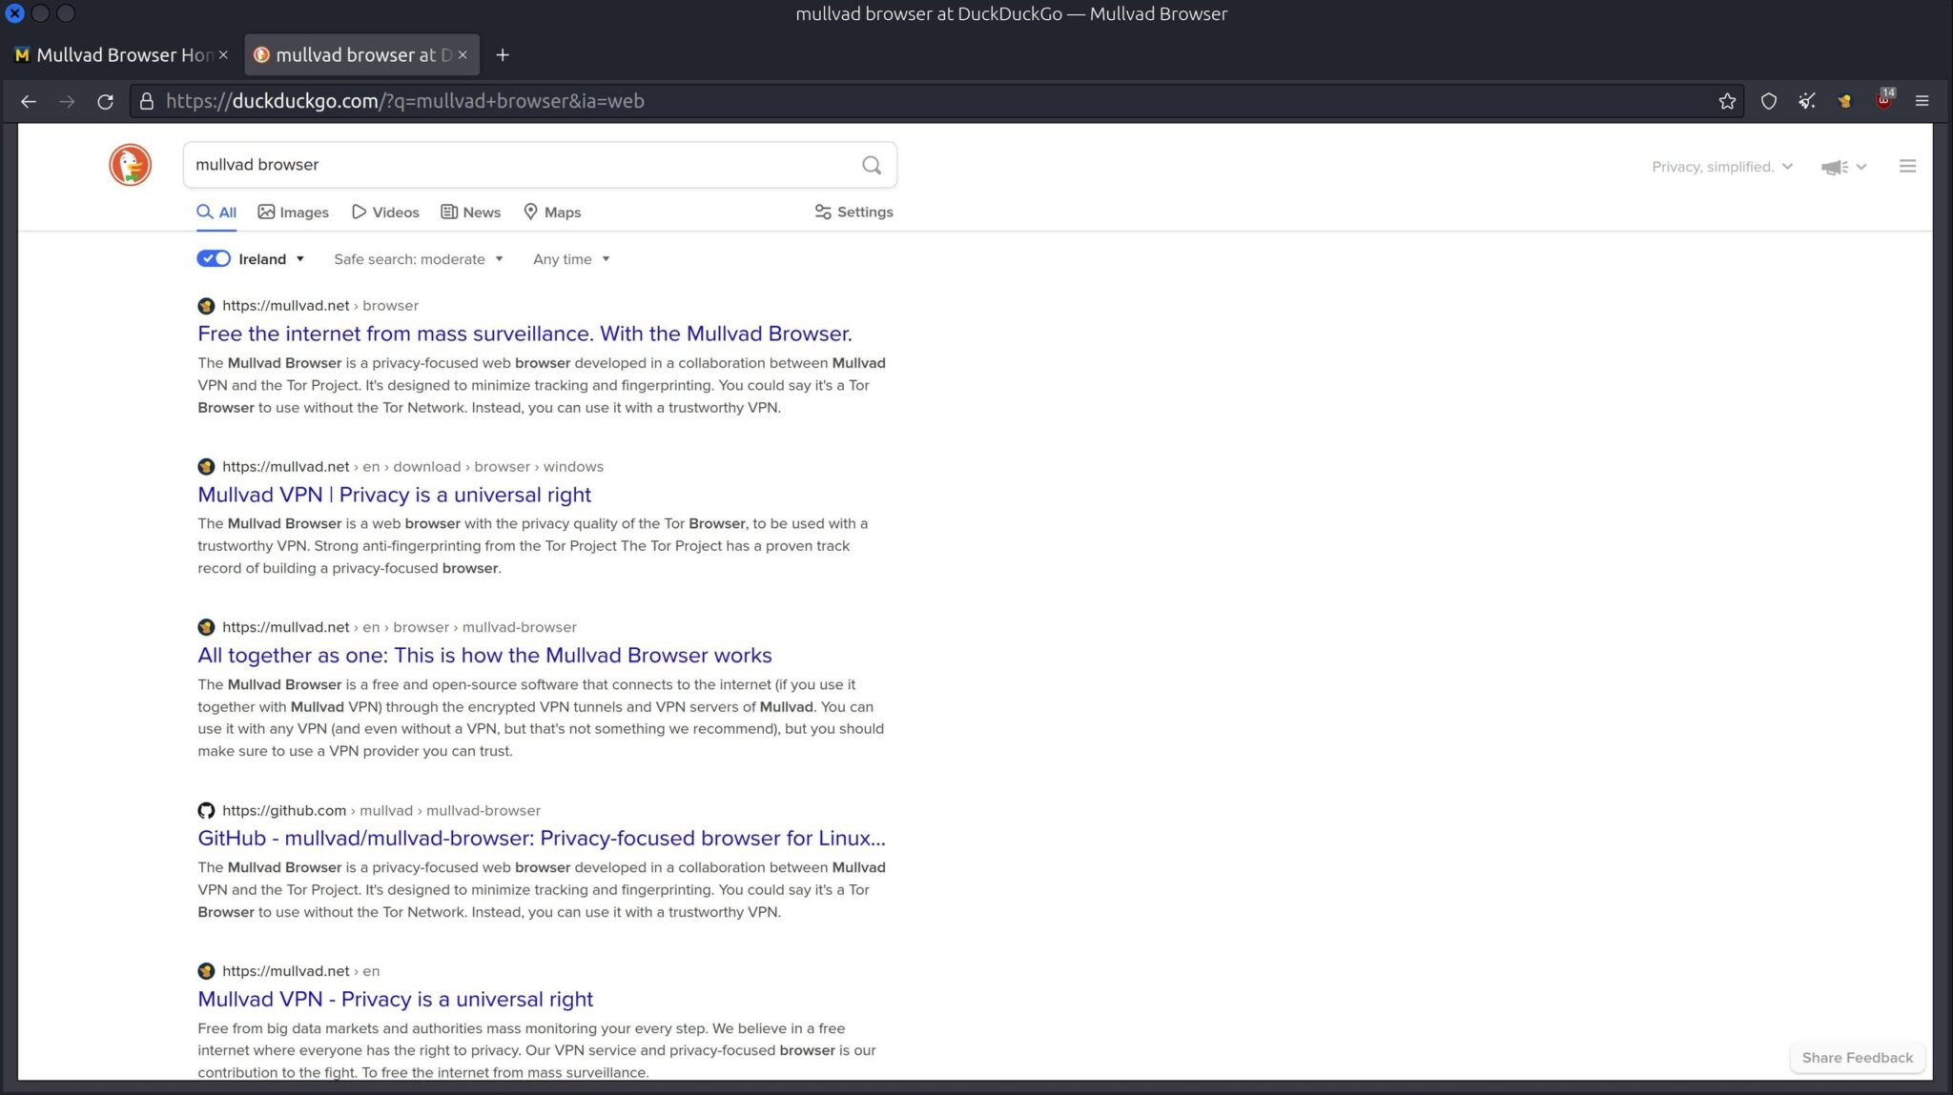Click the shield icon in toolbar
Viewport: 1953px width, 1095px height.
[x=1768, y=101]
